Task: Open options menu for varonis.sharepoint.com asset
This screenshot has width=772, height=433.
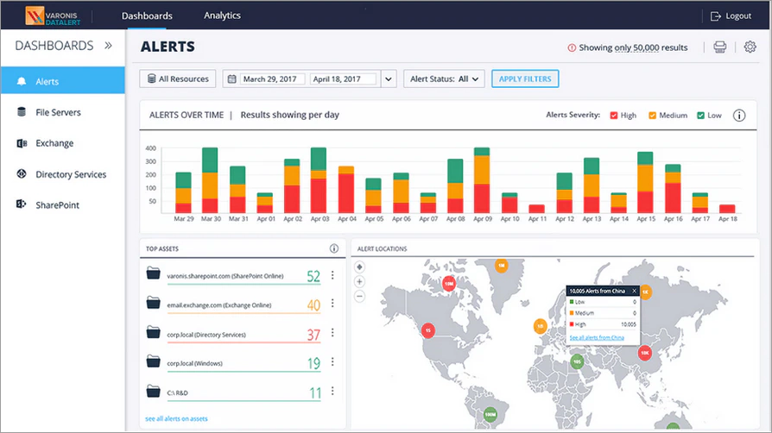Action: pos(332,275)
